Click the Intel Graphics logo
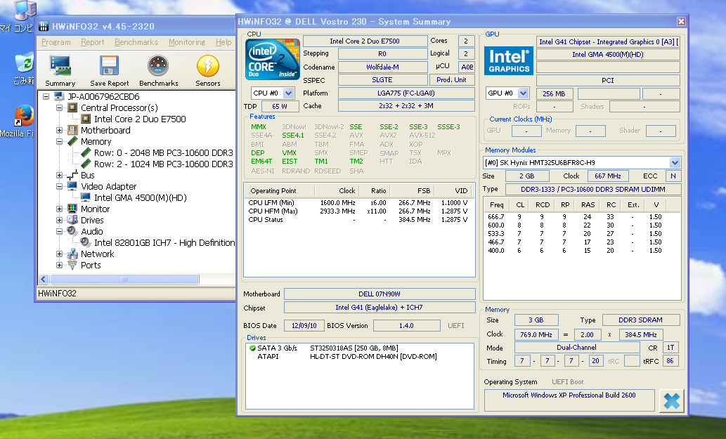 point(509,60)
